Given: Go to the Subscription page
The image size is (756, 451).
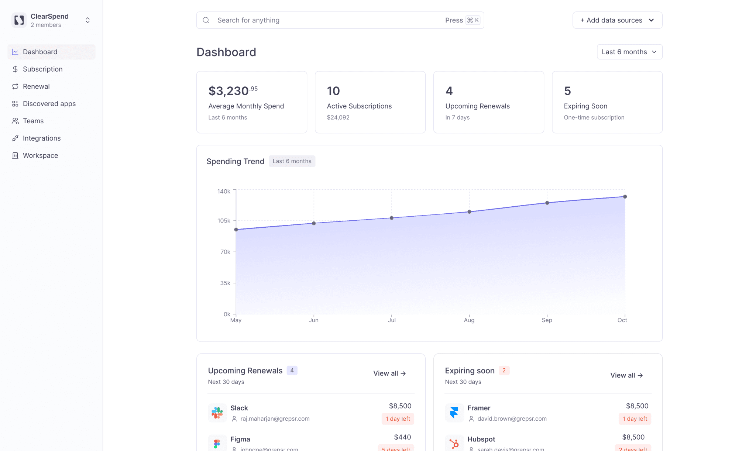Looking at the screenshot, I should (42, 69).
